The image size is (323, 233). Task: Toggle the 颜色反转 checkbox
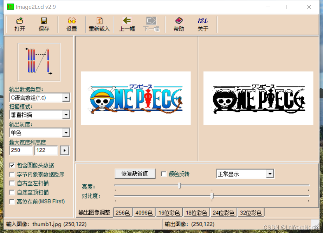(x=163, y=174)
